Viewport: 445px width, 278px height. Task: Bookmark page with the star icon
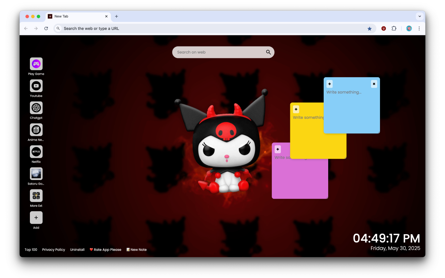click(x=370, y=28)
